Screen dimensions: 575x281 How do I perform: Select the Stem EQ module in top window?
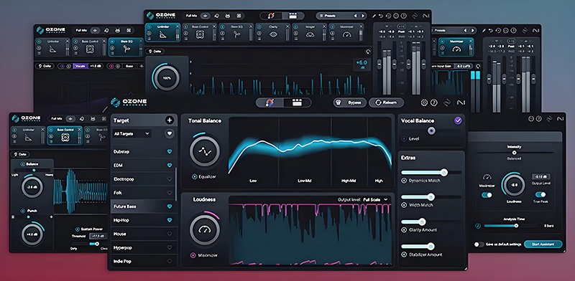pos(236,32)
